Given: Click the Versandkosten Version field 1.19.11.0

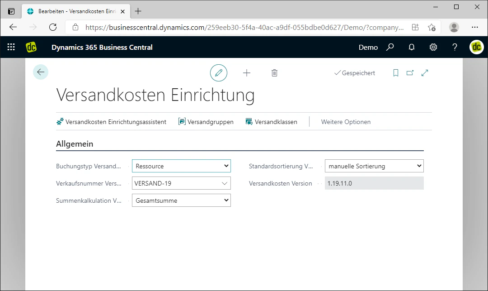Looking at the screenshot, I should click(x=374, y=183).
